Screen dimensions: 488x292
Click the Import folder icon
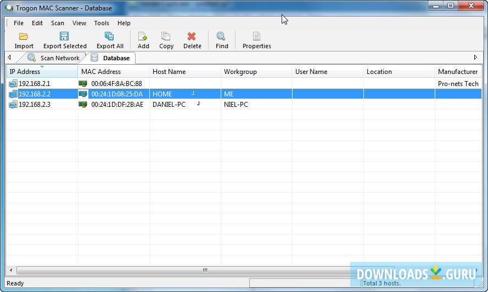click(24, 36)
